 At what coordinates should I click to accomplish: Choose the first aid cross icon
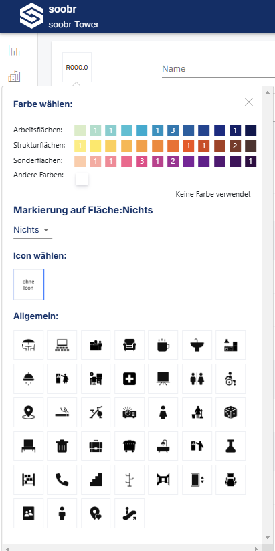[x=129, y=378]
